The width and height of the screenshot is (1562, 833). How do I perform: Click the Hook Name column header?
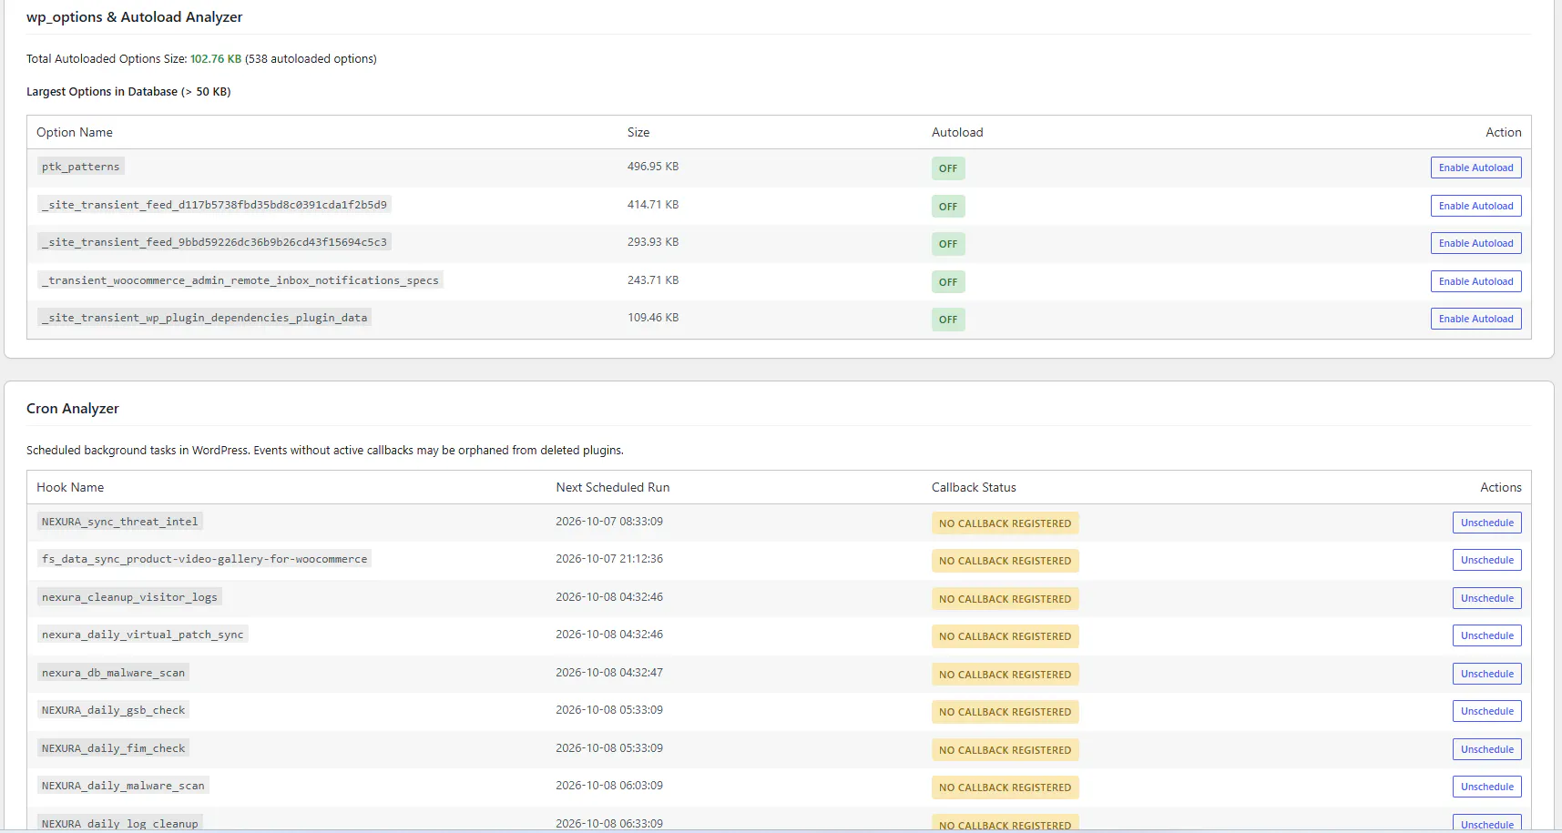pyautogui.click(x=70, y=487)
